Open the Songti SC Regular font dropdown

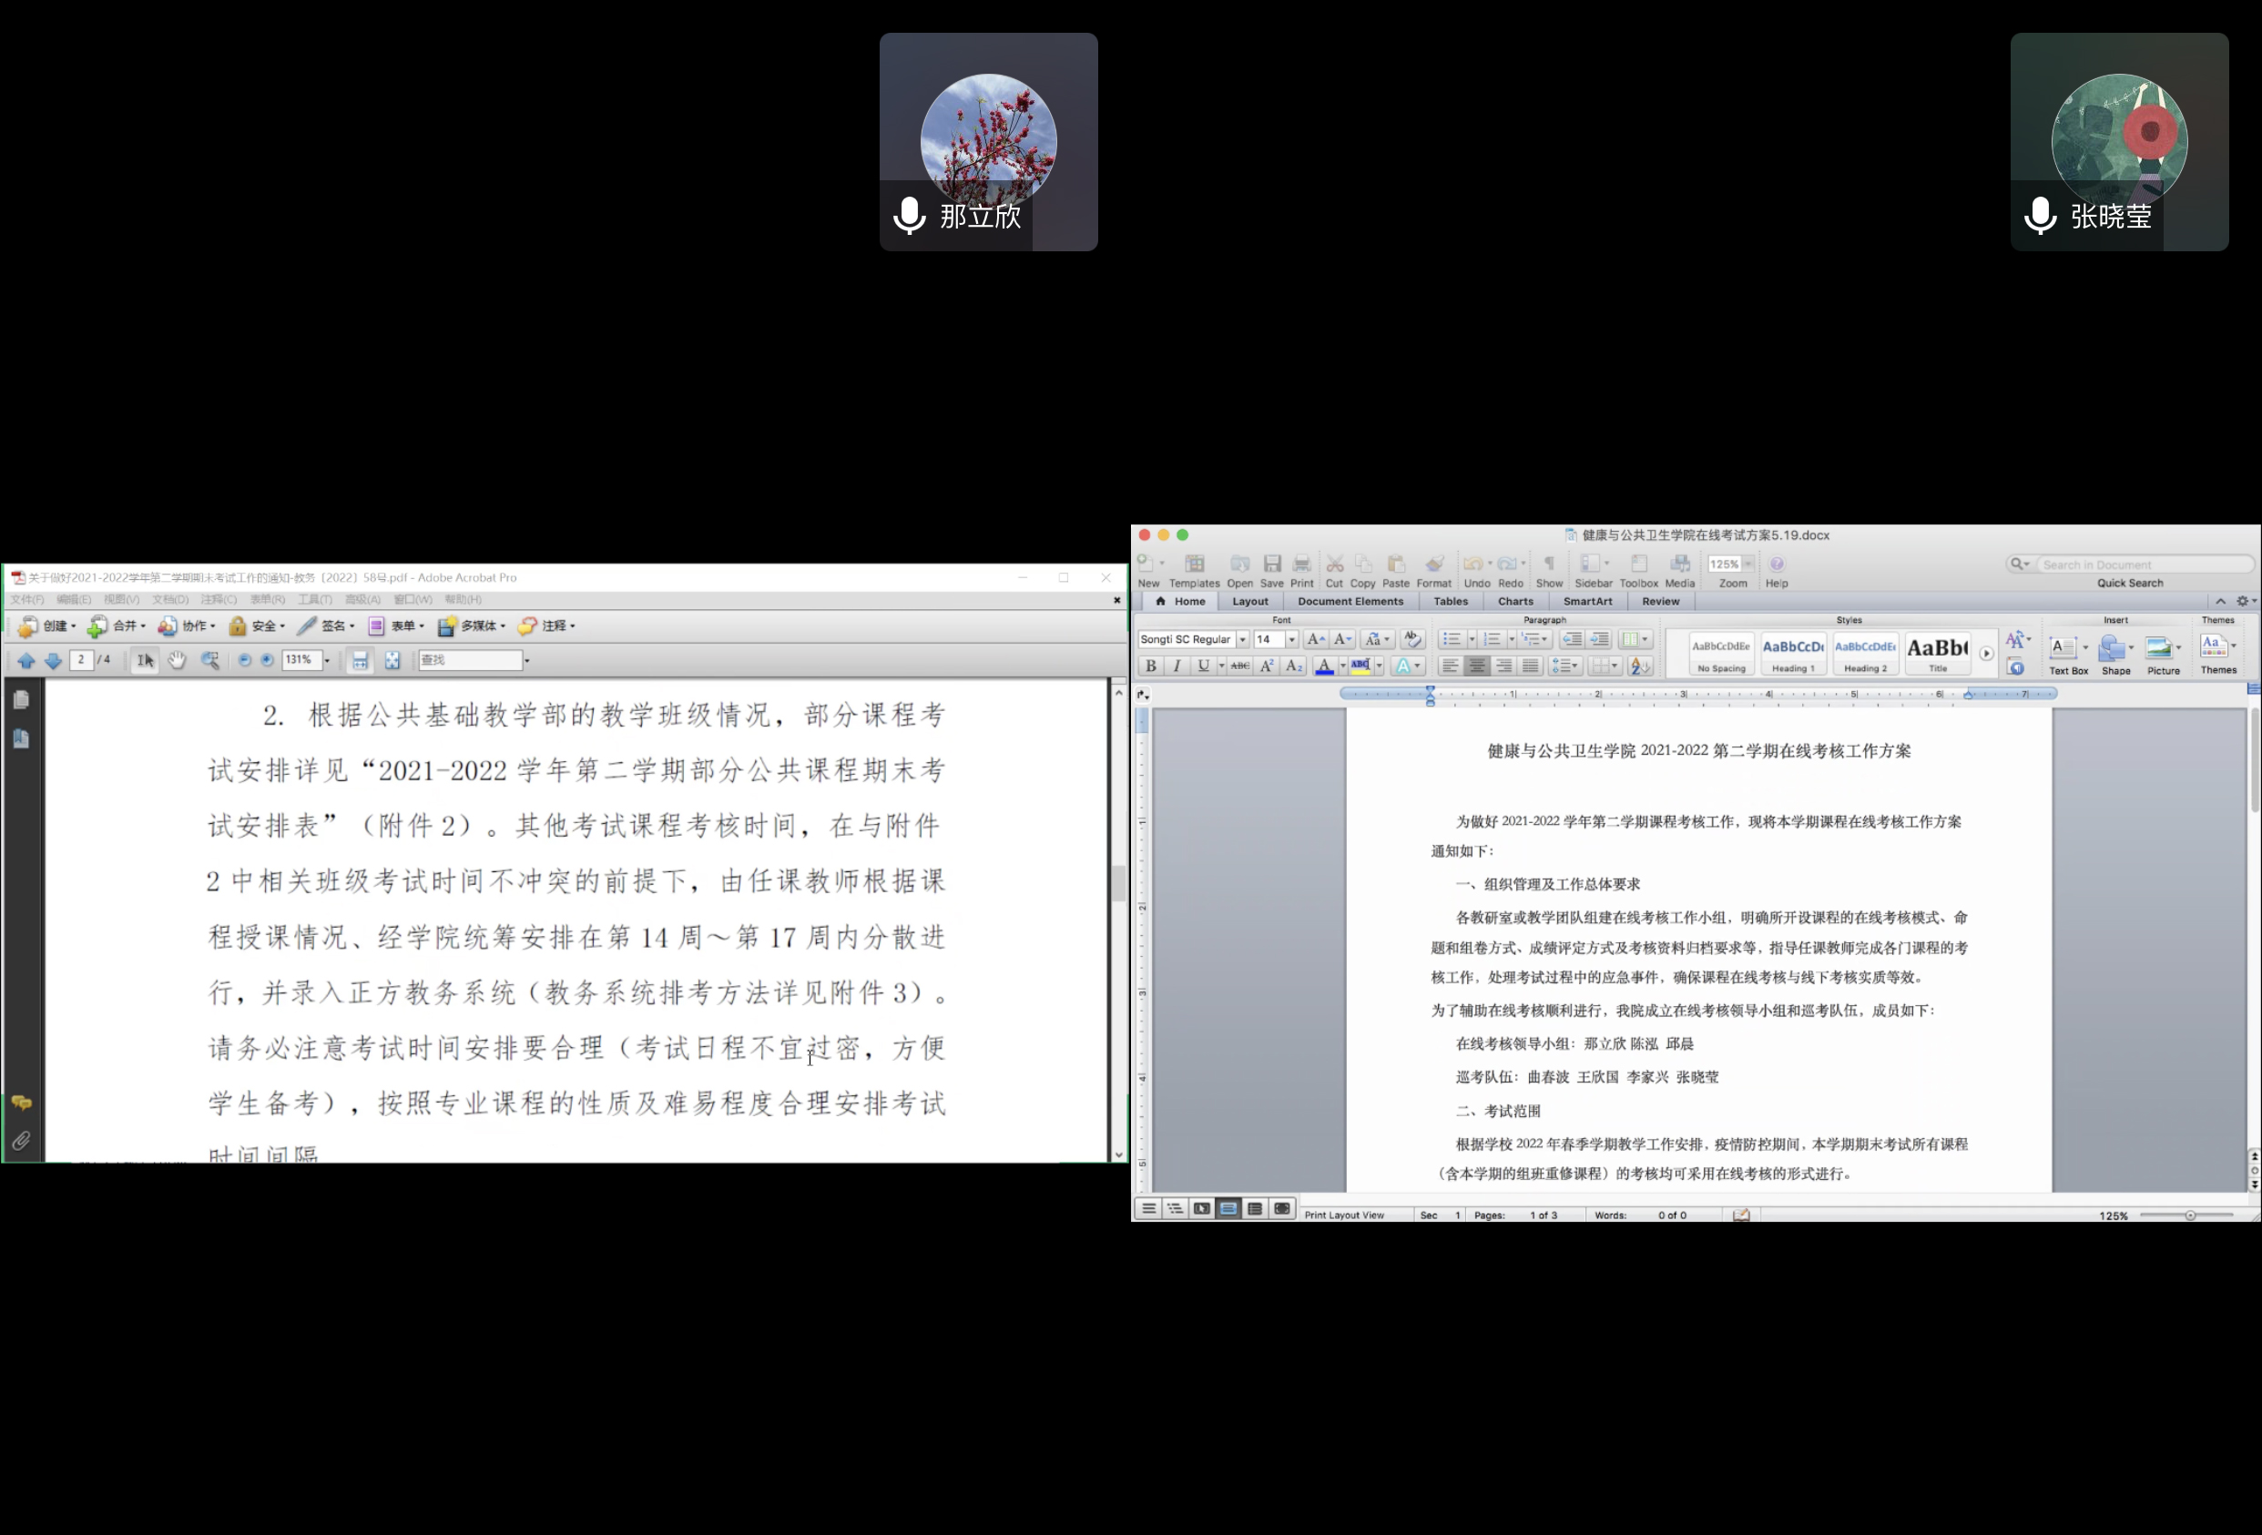1243,639
